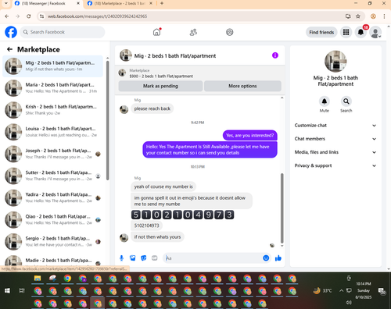
Task: Open Louisa's conversation in the list
Action: click(x=53, y=132)
